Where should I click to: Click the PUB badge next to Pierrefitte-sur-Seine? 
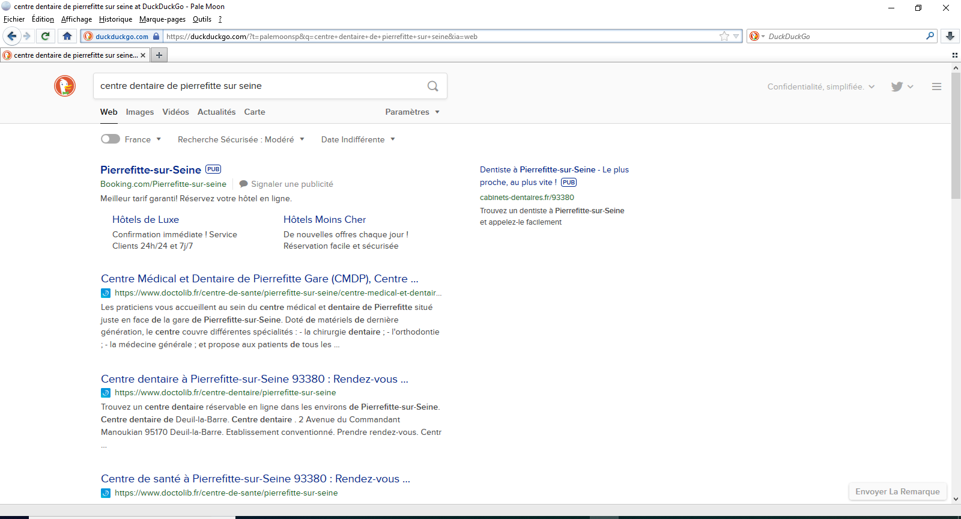pos(213,169)
